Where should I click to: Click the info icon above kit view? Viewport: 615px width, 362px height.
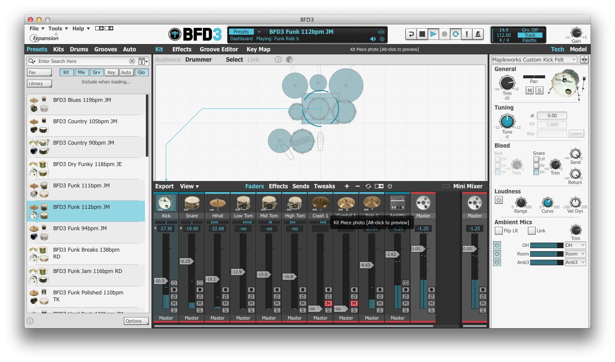(278, 59)
